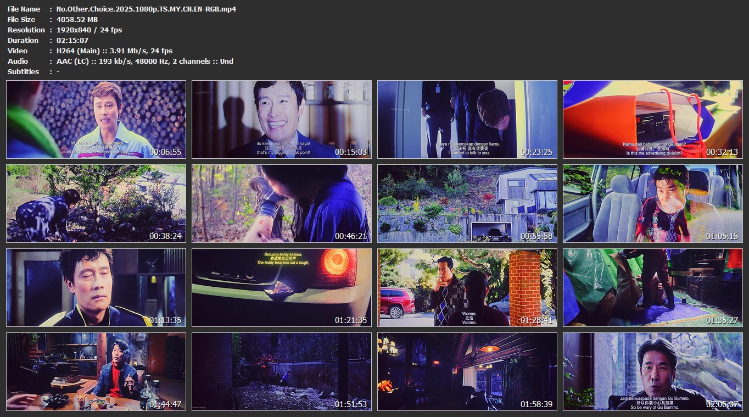Click the car taillight frame at 01:21:35
The width and height of the screenshot is (749, 417).
pyautogui.click(x=282, y=287)
